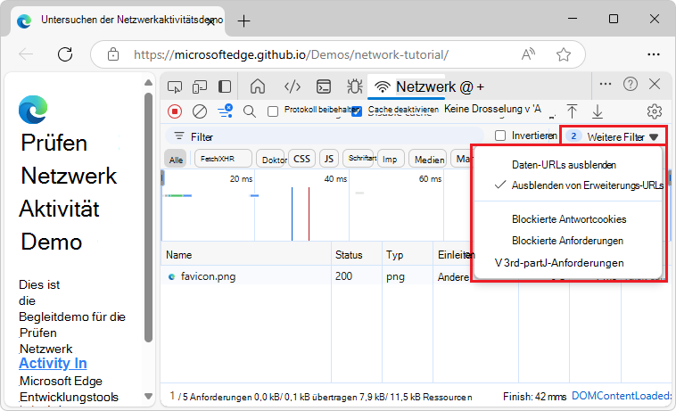Open DevTools customize menu
This screenshot has height=411, width=676.
pos(606,84)
